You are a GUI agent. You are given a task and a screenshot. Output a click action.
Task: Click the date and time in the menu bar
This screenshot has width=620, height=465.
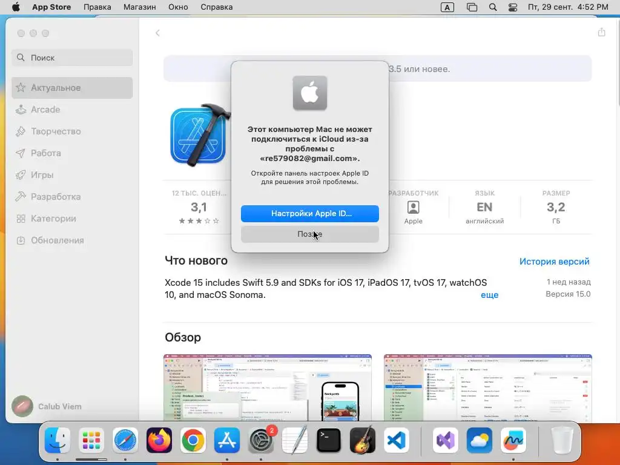click(x=568, y=7)
